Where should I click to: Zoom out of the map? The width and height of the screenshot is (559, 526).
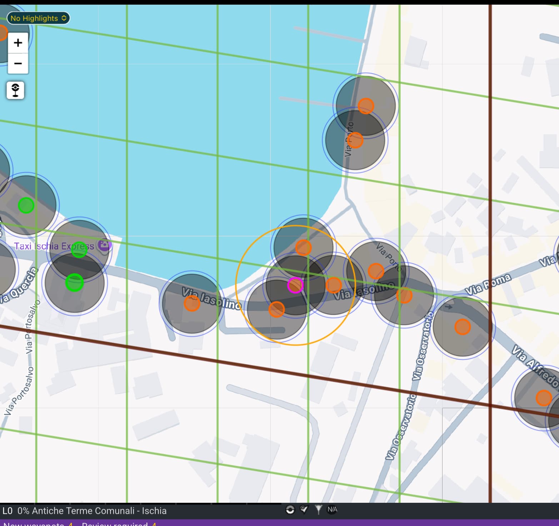point(18,64)
